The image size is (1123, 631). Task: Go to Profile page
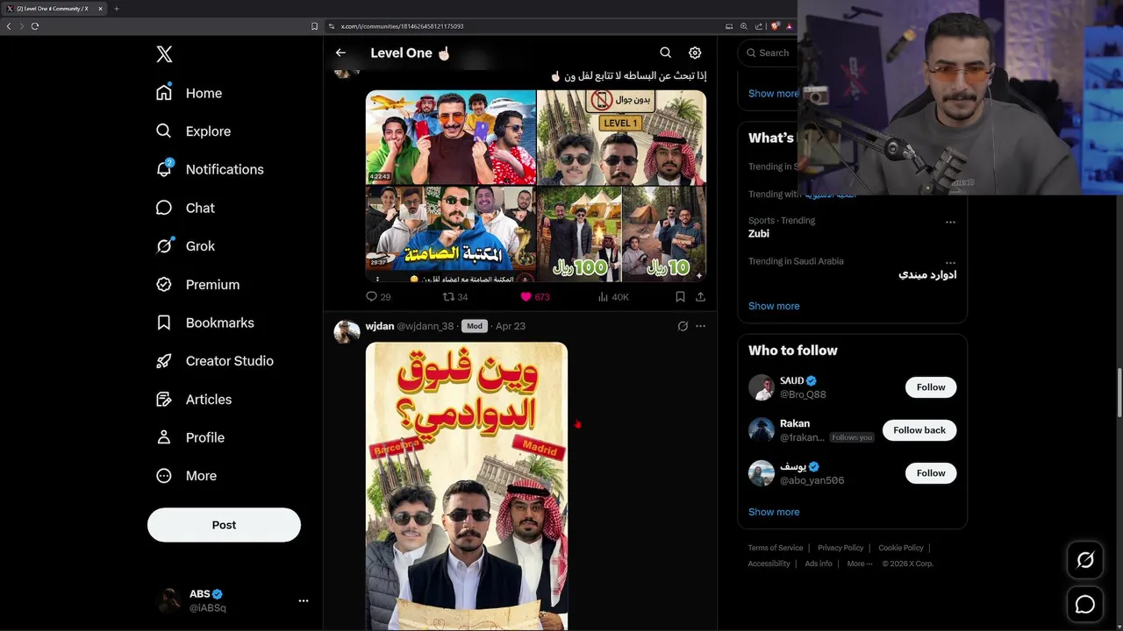[x=190, y=437]
